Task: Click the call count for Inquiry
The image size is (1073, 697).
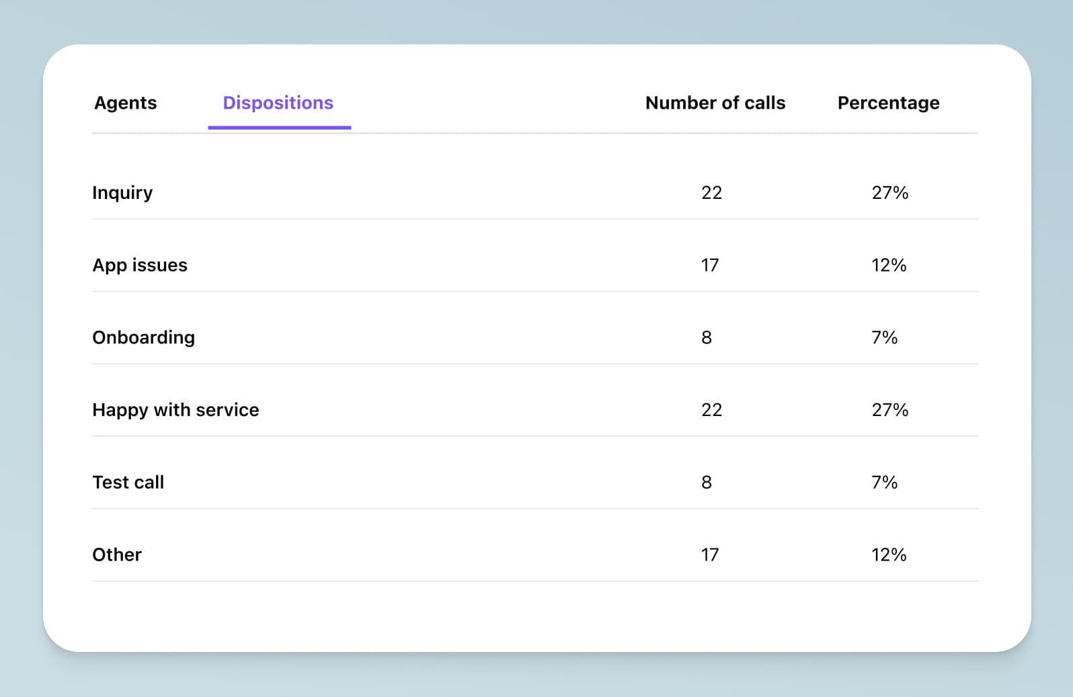Action: click(x=711, y=193)
